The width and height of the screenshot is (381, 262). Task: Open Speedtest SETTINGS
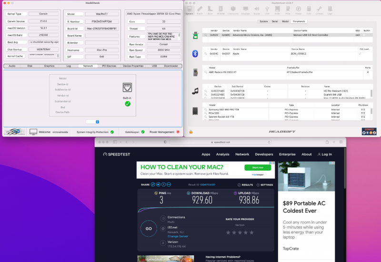click(x=265, y=185)
